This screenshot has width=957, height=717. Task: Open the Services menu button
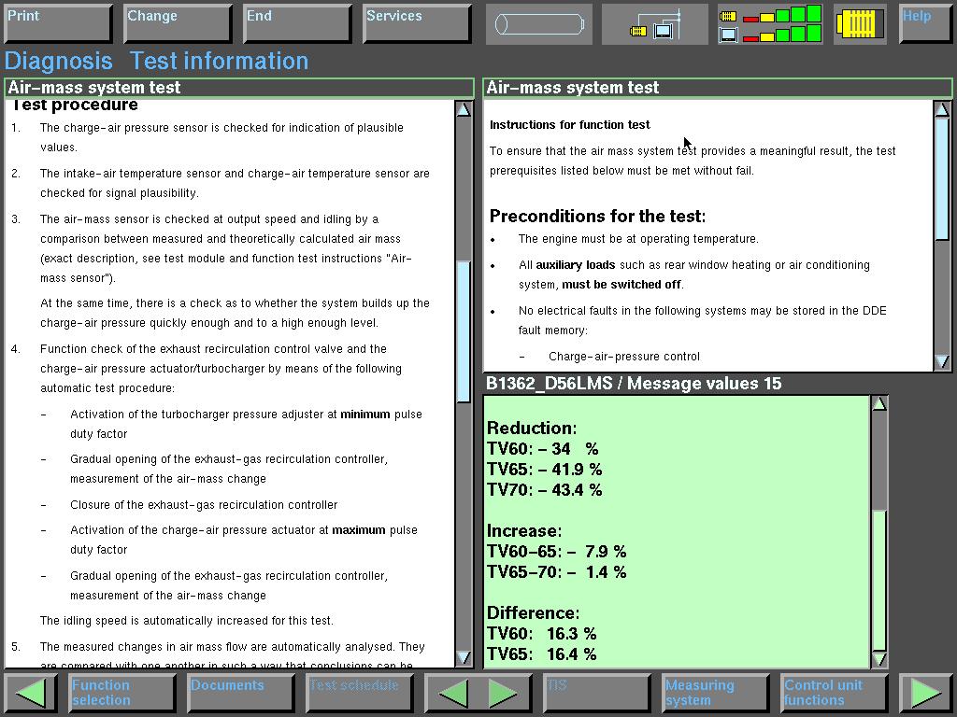click(417, 23)
